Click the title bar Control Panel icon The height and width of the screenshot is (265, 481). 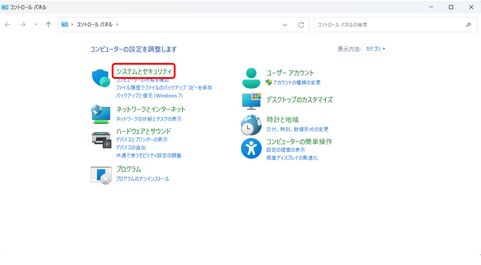point(4,7)
